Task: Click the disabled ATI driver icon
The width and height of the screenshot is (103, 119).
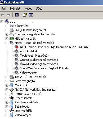Action: coord(17,47)
